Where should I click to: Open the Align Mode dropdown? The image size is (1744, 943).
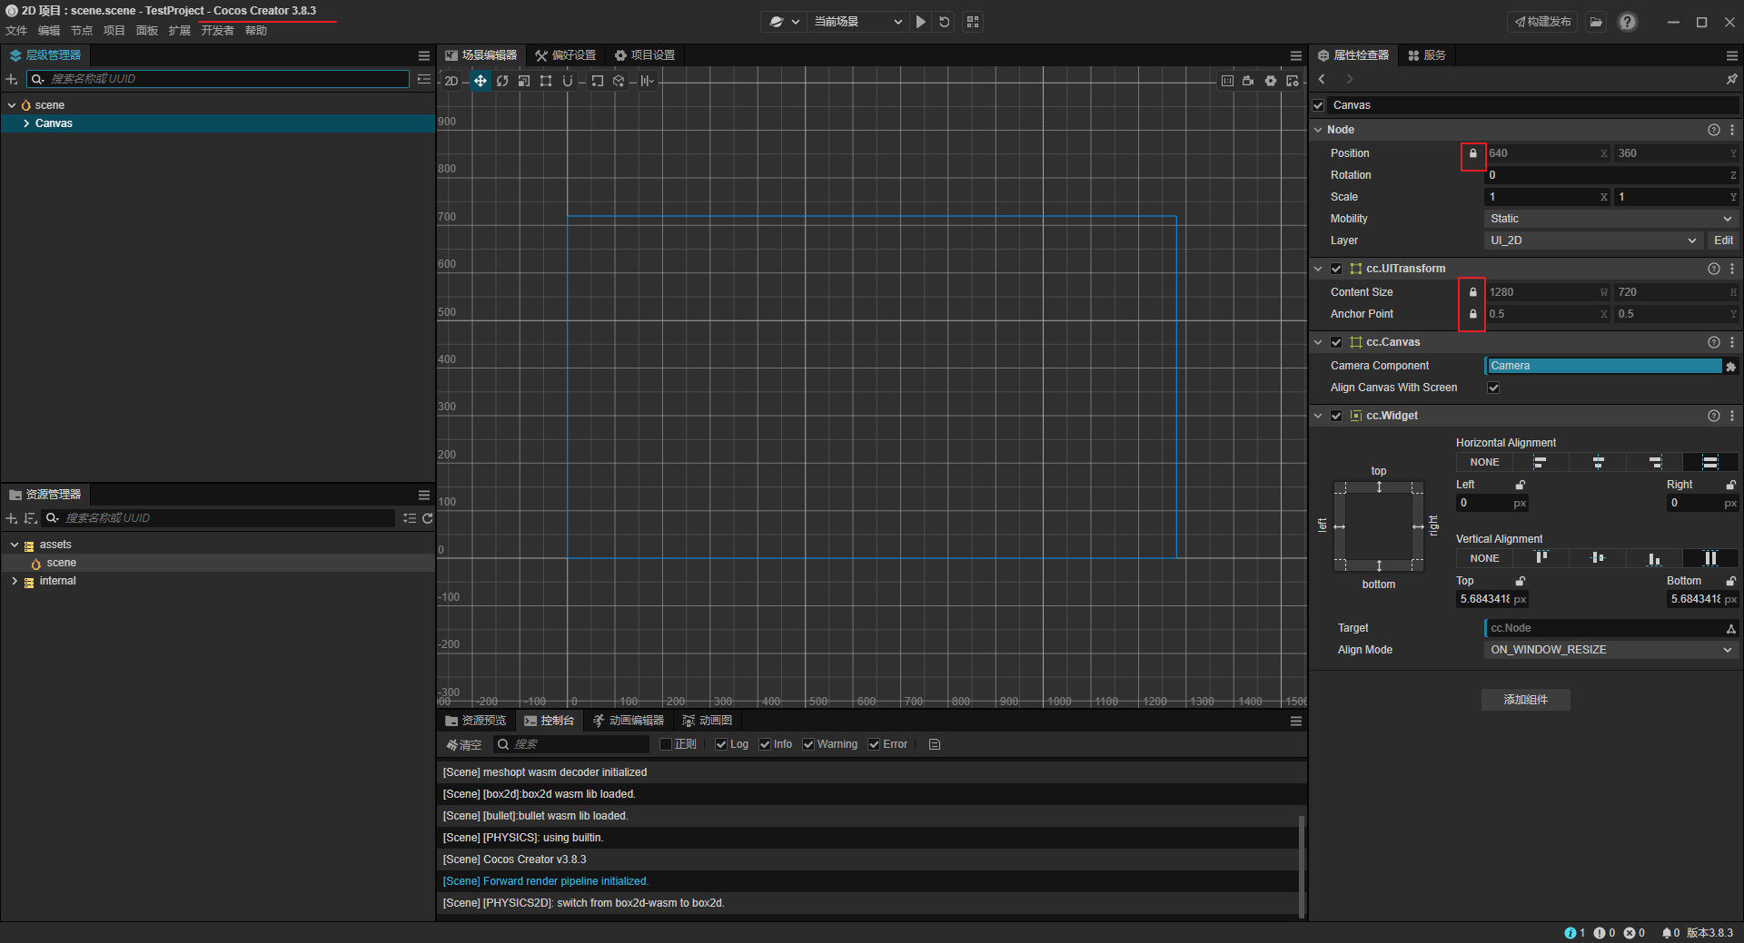(x=1610, y=650)
